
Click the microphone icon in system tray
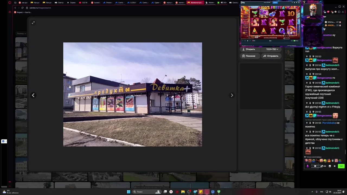click(317, 192)
